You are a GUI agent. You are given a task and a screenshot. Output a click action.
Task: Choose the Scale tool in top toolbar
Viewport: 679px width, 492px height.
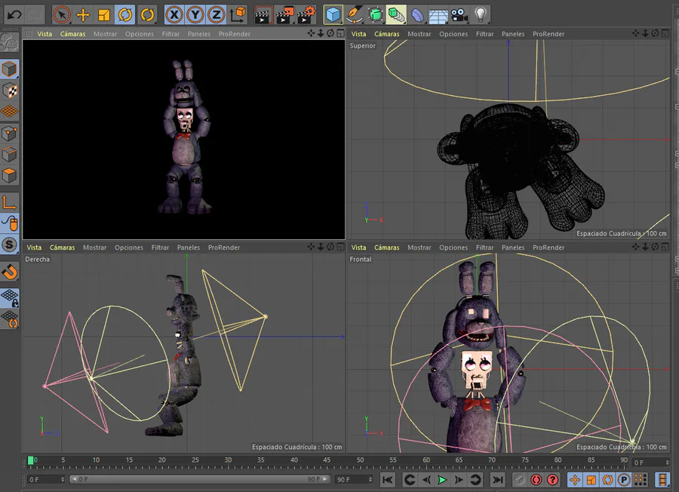104,15
